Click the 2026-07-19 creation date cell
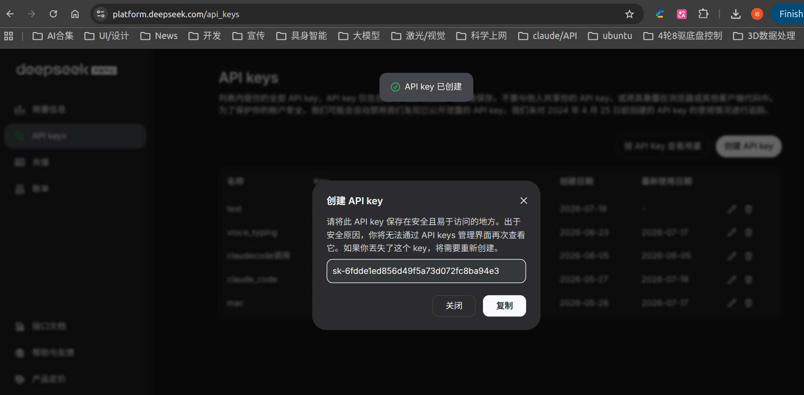 pos(583,209)
